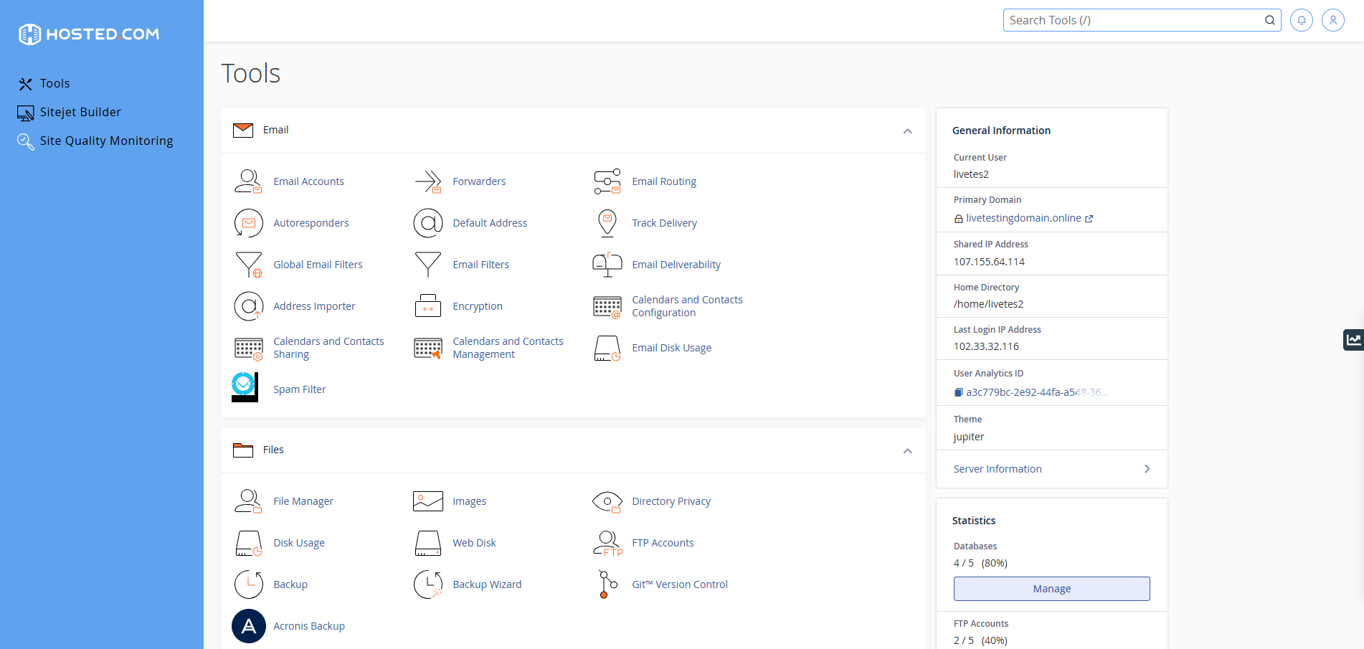Focus the Search Tools input field
The height and width of the screenshot is (649, 1364).
pyautogui.click(x=1133, y=20)
